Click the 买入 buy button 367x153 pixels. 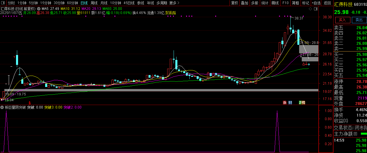pos(342,20)
